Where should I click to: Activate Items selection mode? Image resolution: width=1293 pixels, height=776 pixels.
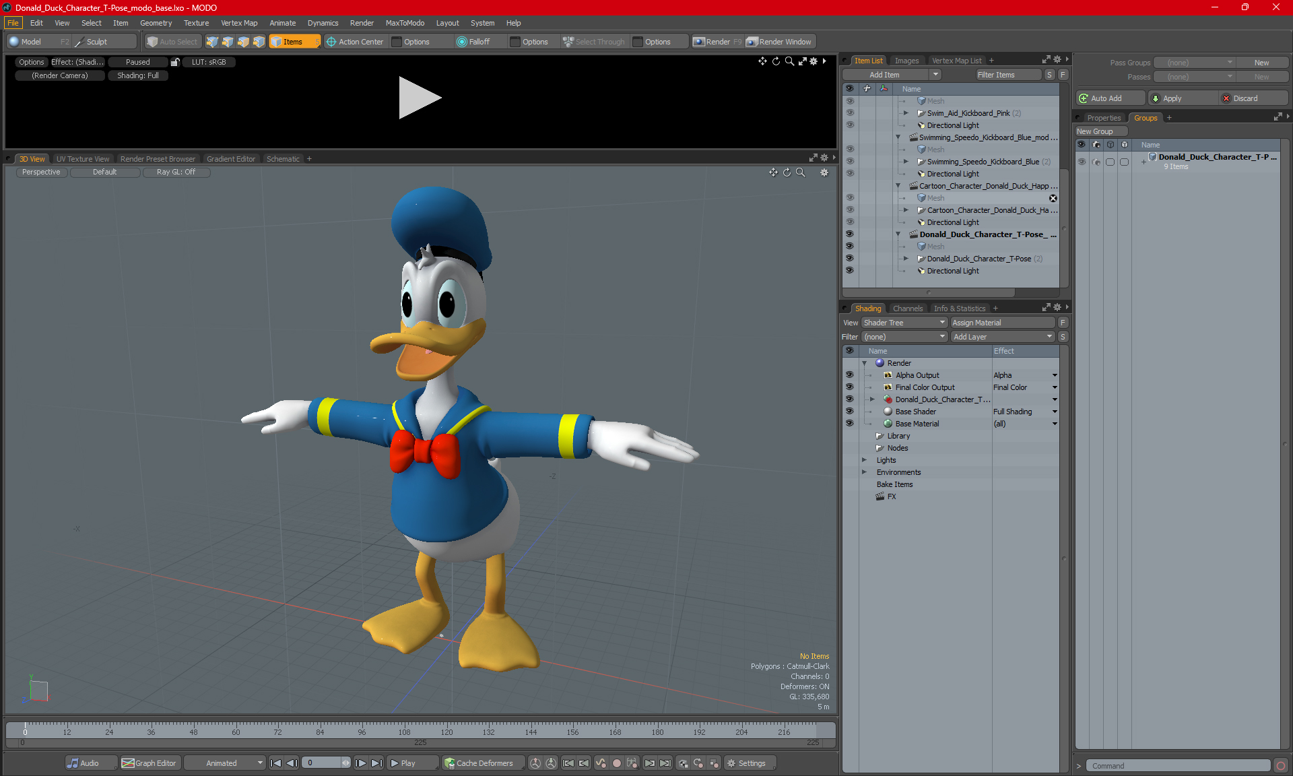pos(294,42)
